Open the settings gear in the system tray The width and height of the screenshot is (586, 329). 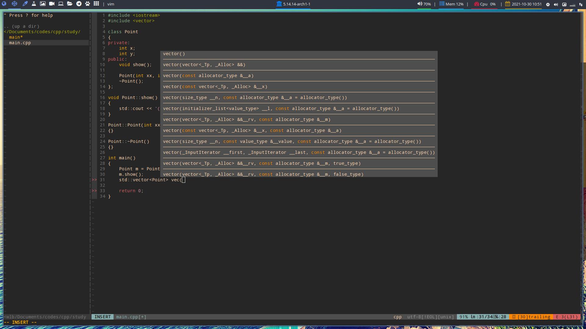click(548, 5)
